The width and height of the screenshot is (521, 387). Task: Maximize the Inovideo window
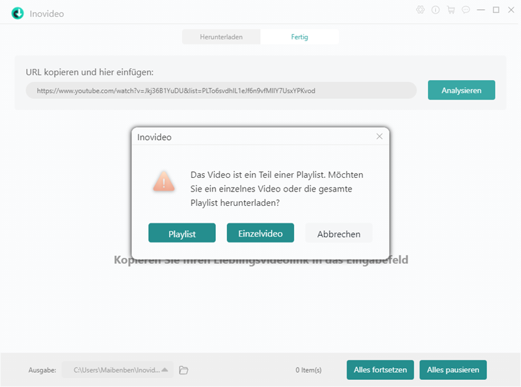[496, 10]
